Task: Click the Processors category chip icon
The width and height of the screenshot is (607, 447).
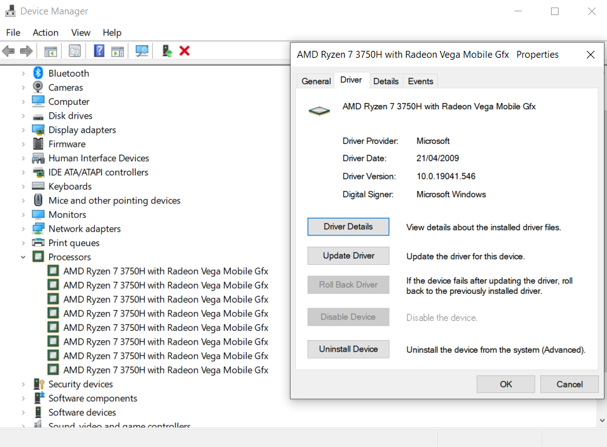Action: click(x=38, y=257)
